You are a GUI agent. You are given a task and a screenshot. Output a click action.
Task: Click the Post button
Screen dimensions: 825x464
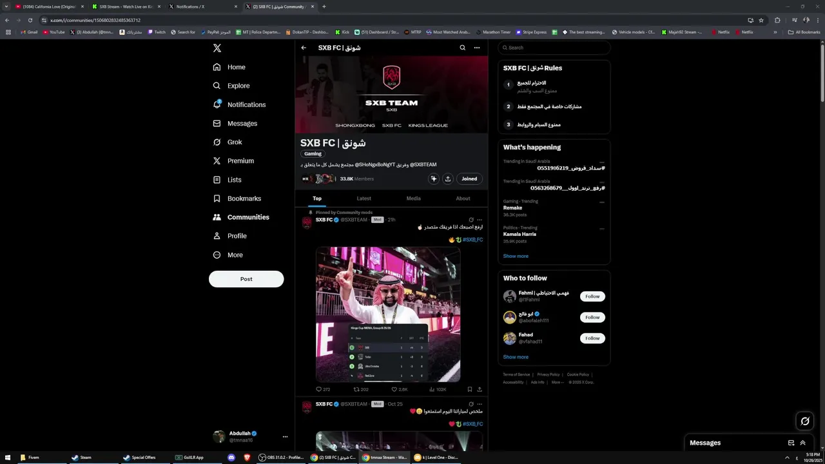(x=246, y=279)
